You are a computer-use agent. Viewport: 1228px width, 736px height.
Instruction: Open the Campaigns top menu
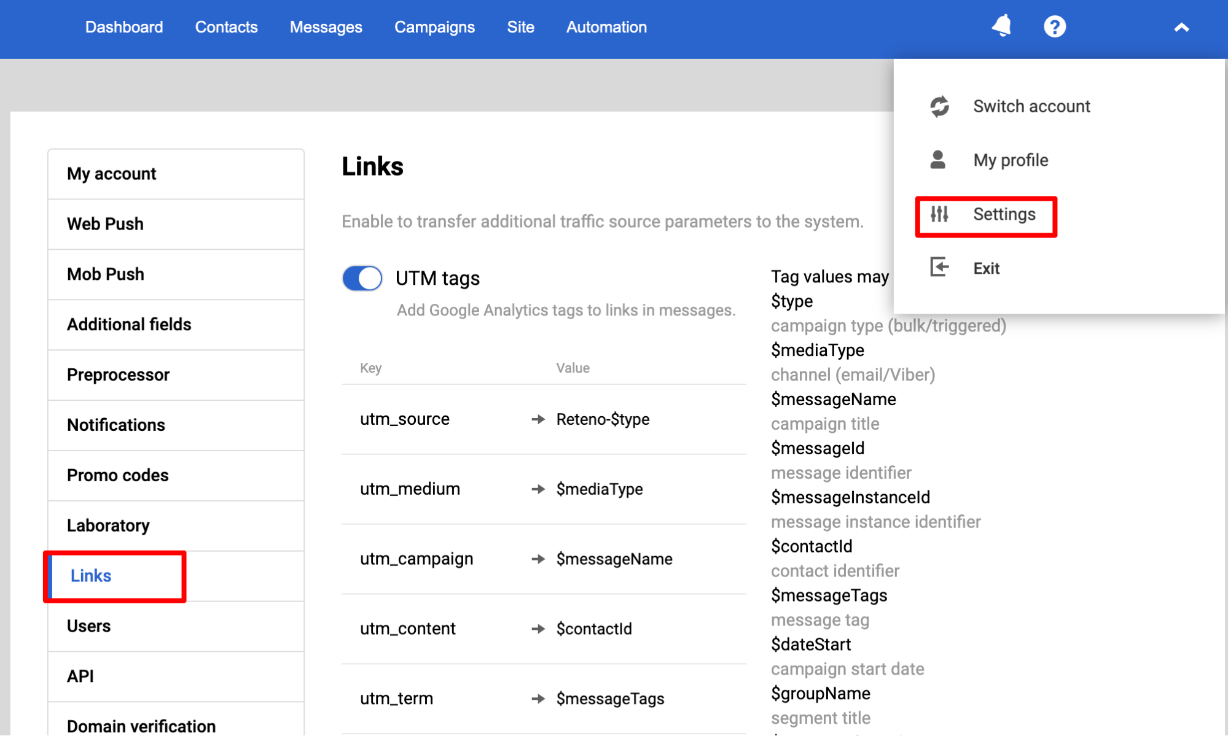point(434,27)
